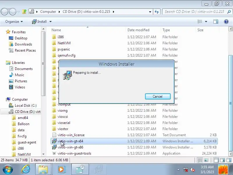Screen dimensions: 233x175
Task: Open Libraries in the navigation pane
Action: [x=18, y=63]
